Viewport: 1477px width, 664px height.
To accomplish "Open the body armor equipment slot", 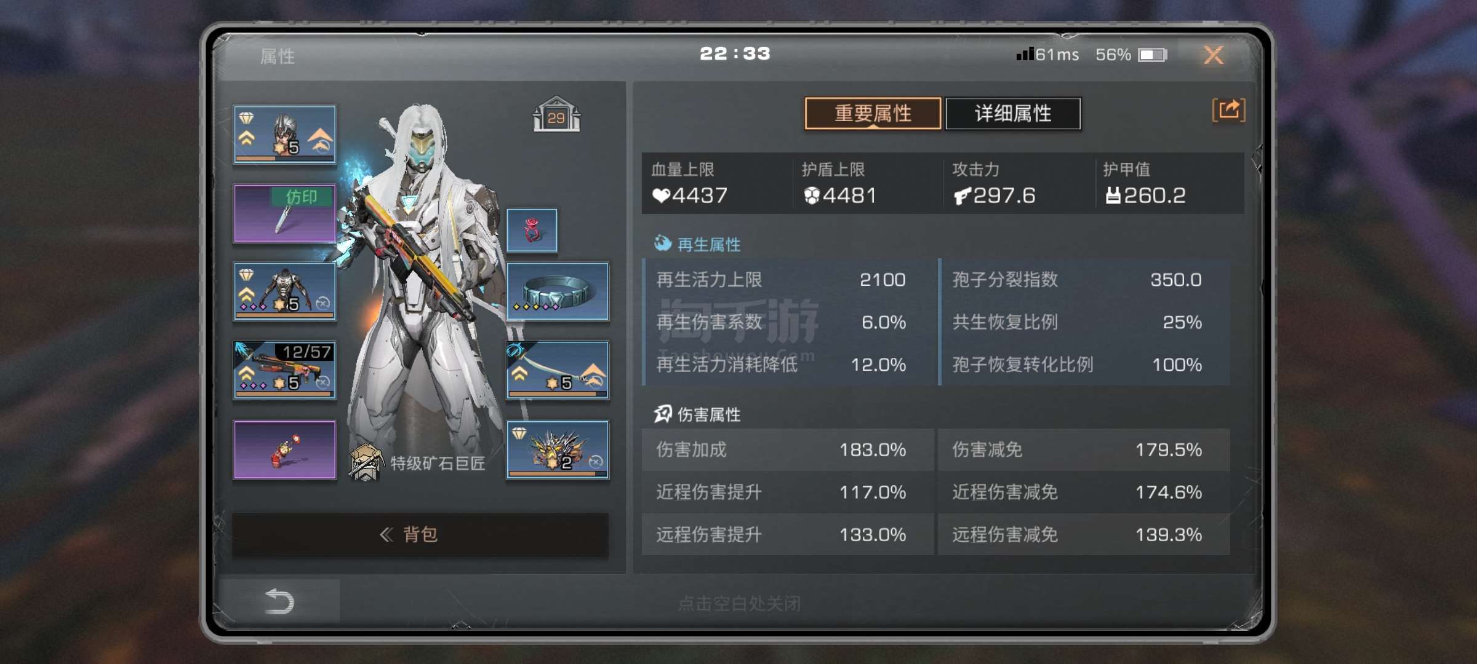I will coord(284,291).
